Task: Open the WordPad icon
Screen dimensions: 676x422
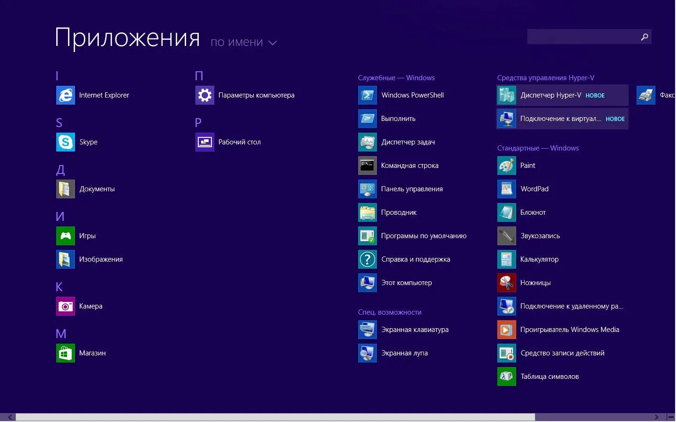Action: click(507, 189)
